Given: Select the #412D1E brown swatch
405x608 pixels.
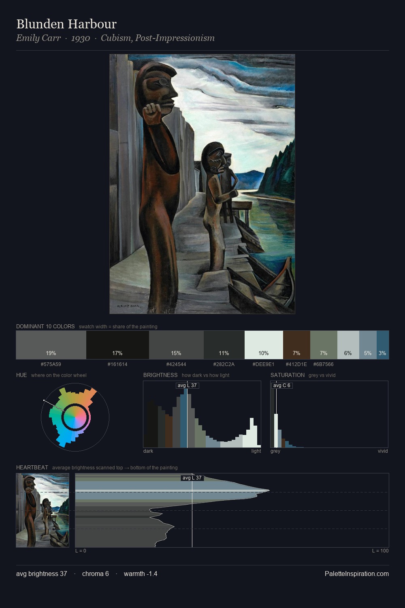Looking at the screenshot, I should tap(296, 345).
